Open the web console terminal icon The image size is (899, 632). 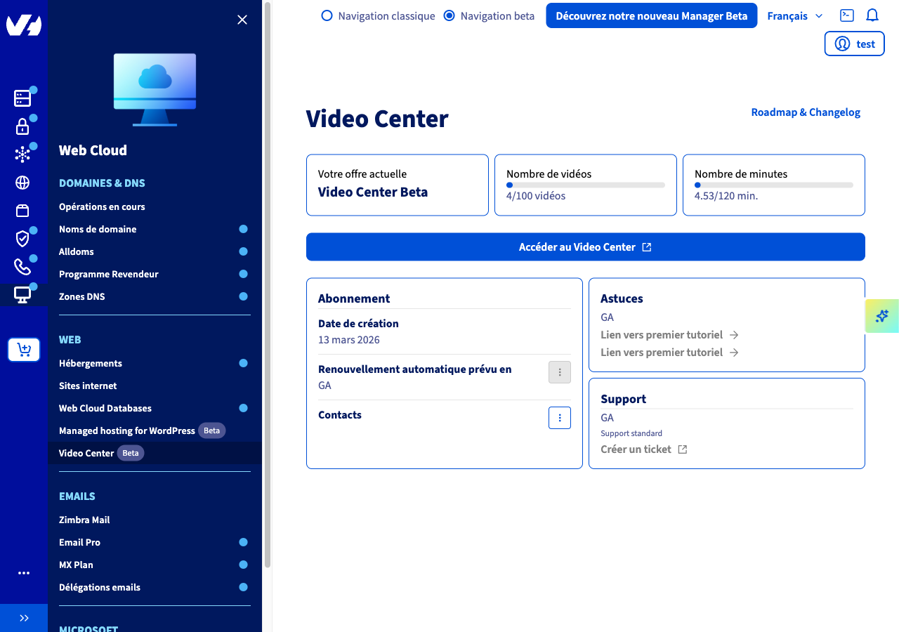click(846, 15)
